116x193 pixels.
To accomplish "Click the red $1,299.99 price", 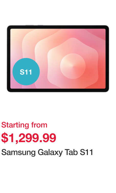I will pyautogui.click(x=29, y=138).
